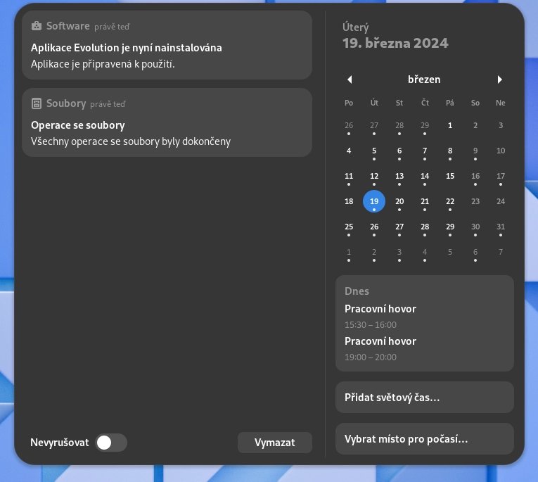The height and width of the screenshot is (482, 538).
Task: Click the březen month label
Action: [x=424, y=80]
